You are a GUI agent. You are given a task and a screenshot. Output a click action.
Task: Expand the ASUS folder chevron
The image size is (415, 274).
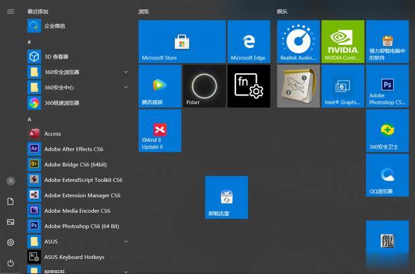(x=126, y=242)
